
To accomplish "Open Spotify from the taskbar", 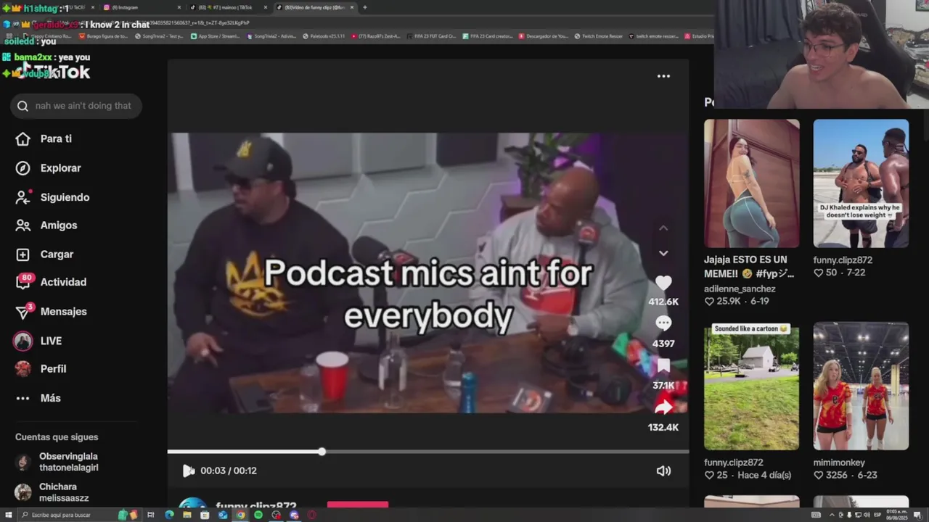I will (x=258, y=515).
